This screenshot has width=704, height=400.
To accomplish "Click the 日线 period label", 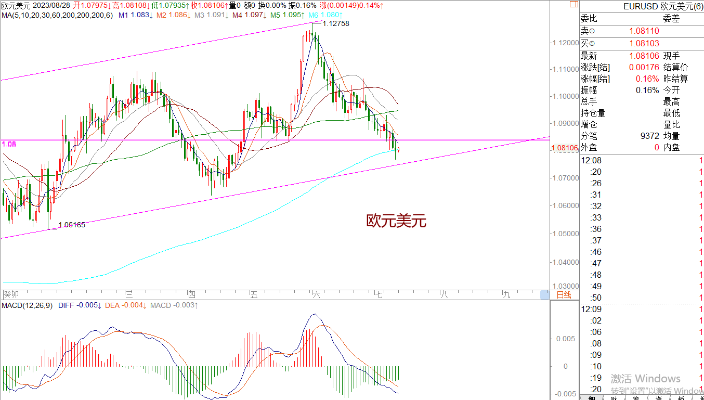I will point(564,295).
